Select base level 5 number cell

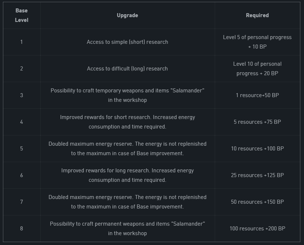(x=22, y=149)
